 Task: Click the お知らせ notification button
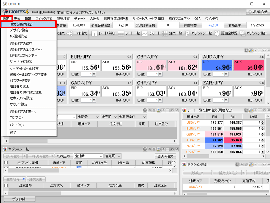tap(257, 12)
